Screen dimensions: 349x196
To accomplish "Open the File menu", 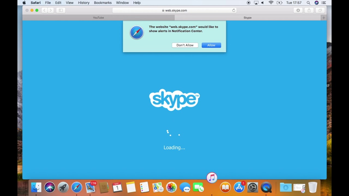I will click(48, 3).
